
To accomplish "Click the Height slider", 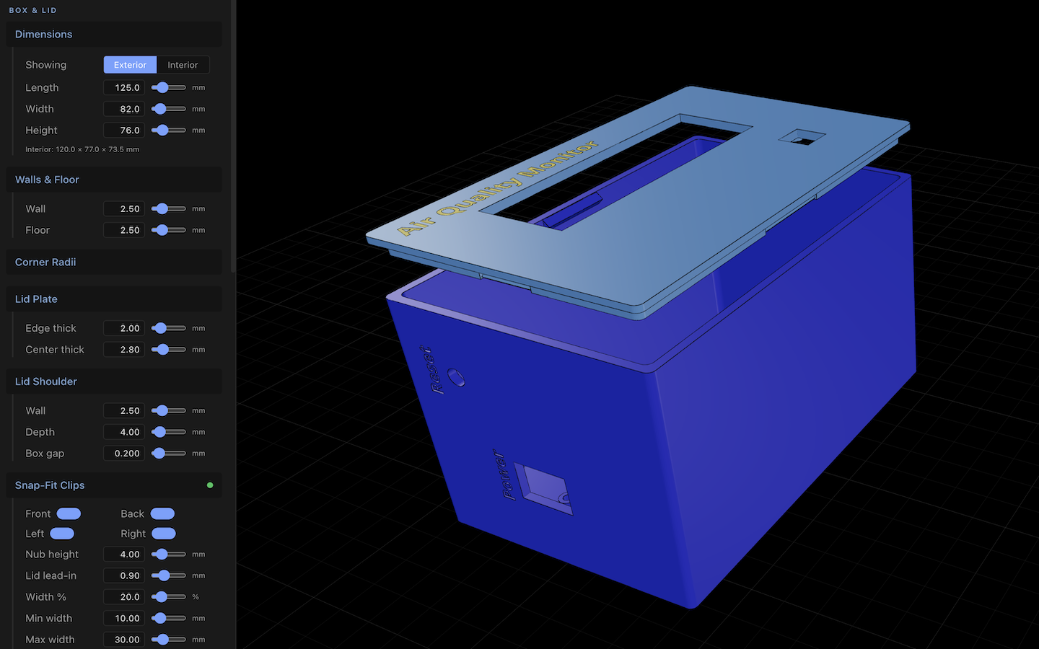I will coord(169,131).
